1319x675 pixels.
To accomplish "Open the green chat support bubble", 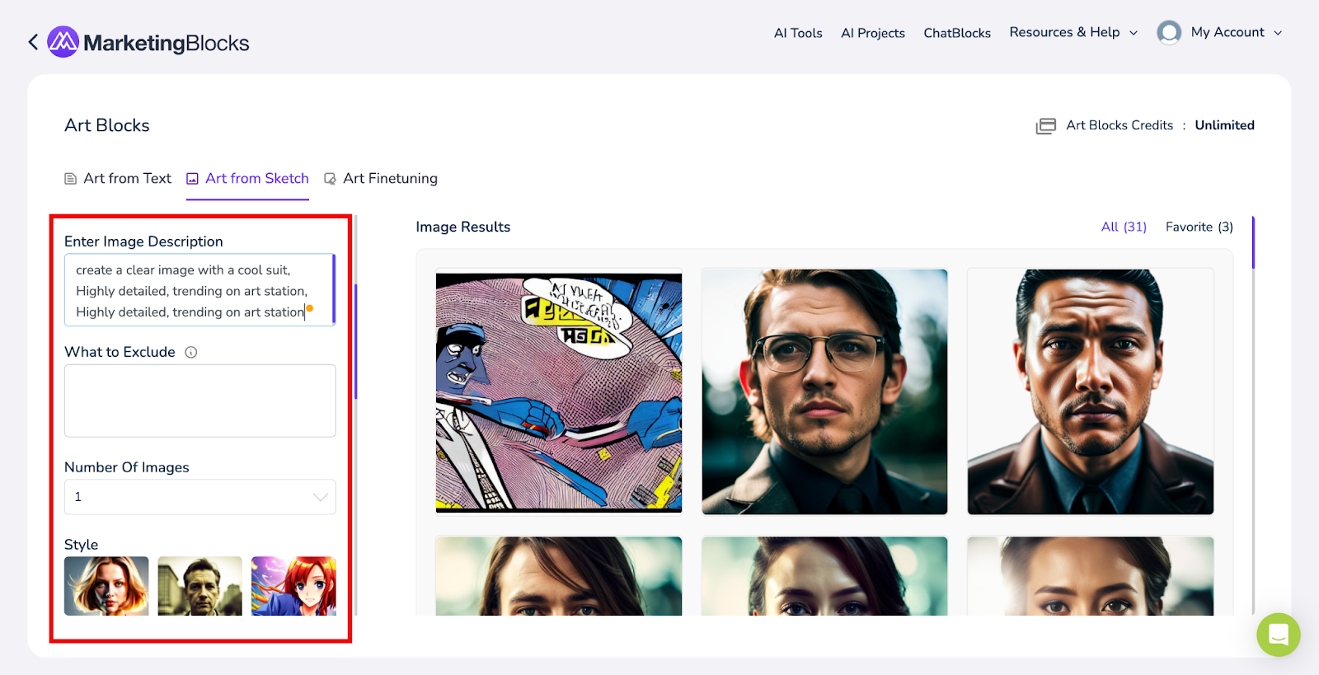I will pos(1278,635).
